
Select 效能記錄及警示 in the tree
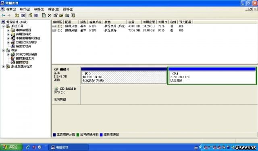(27, 42)
